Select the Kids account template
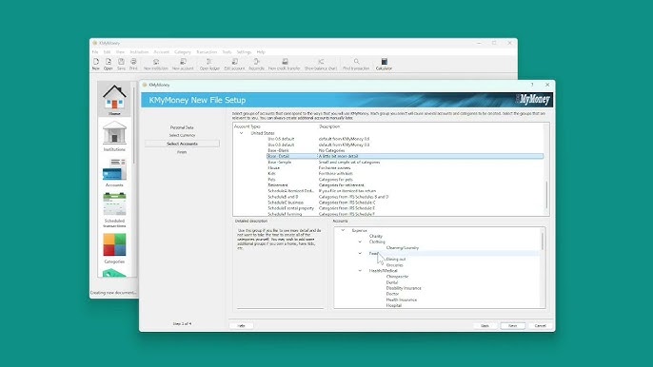 point(271,173)
